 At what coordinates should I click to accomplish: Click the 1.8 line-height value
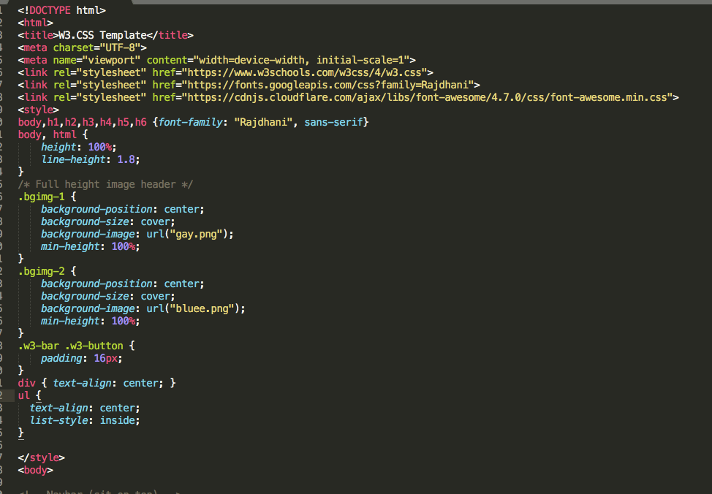point(126,159)
